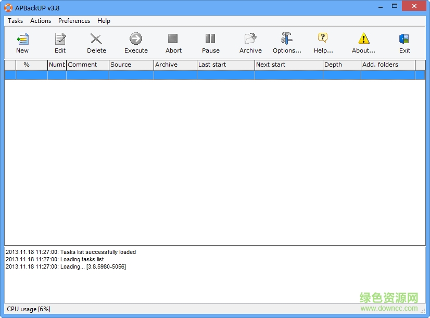The width and height of the screenshot is (430, 318).
Task: Click the Next start column header
Action: click(289, 65)
